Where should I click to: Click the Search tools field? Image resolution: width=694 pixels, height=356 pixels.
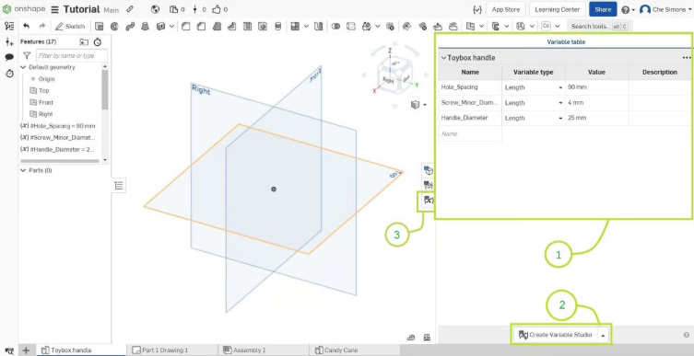point(599,26)
